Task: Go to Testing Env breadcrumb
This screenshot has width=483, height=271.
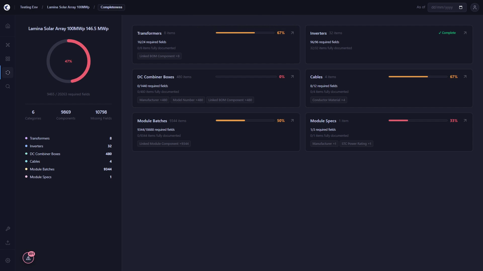Action: 29,7
